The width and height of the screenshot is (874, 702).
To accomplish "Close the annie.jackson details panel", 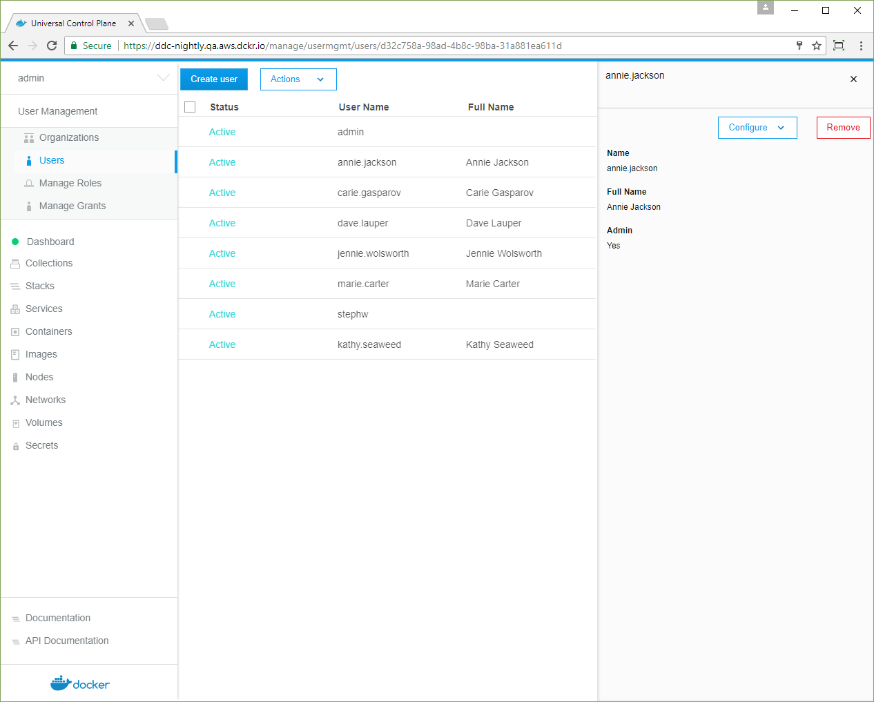I will [x=853, y=79].
